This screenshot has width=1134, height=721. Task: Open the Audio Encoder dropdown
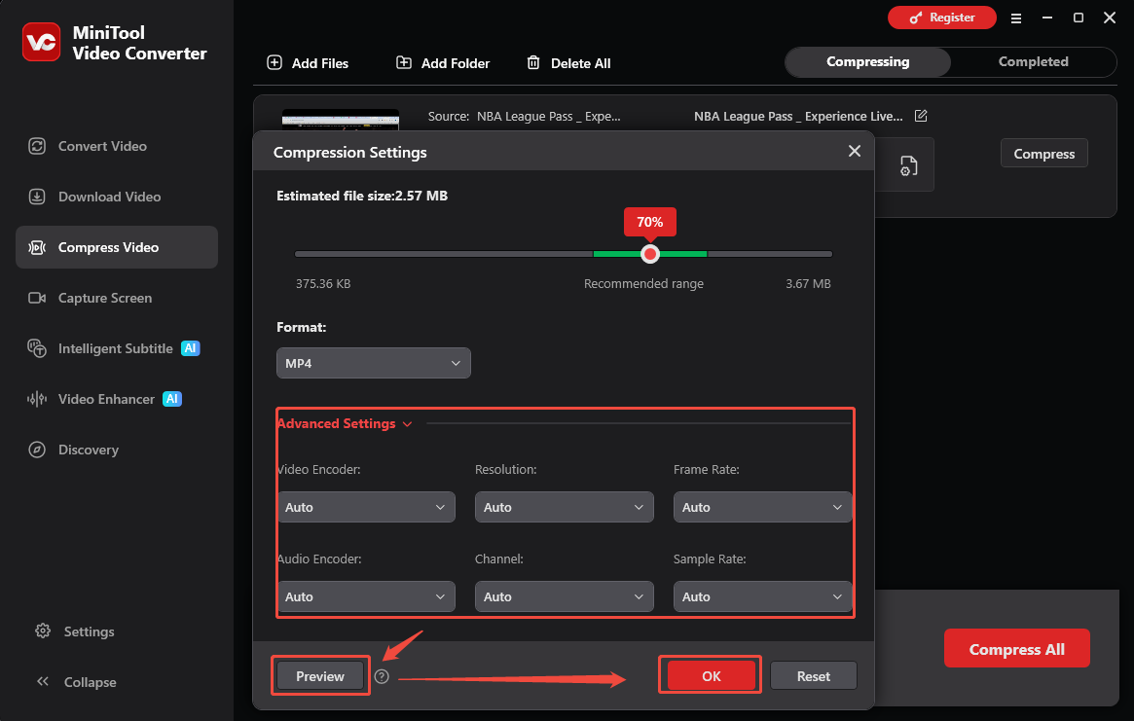pos(366,596)
